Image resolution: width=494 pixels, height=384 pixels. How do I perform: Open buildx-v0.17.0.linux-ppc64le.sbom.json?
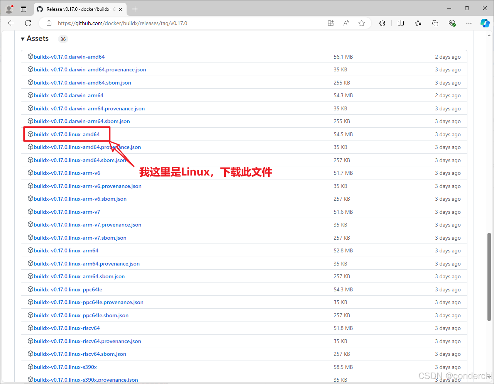click(81, 315)
